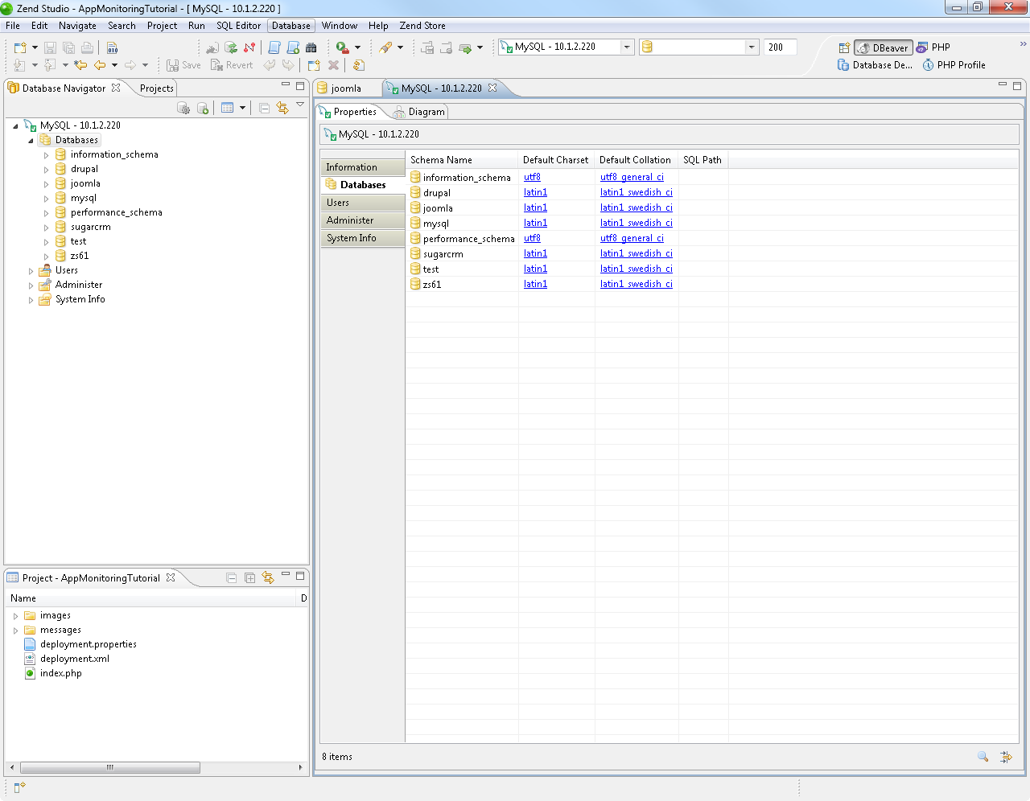The width and height of the screenshot is (1030, 801).
Task: Open the binoculars search icon in the toolbar
Action: tap(311, 47)
